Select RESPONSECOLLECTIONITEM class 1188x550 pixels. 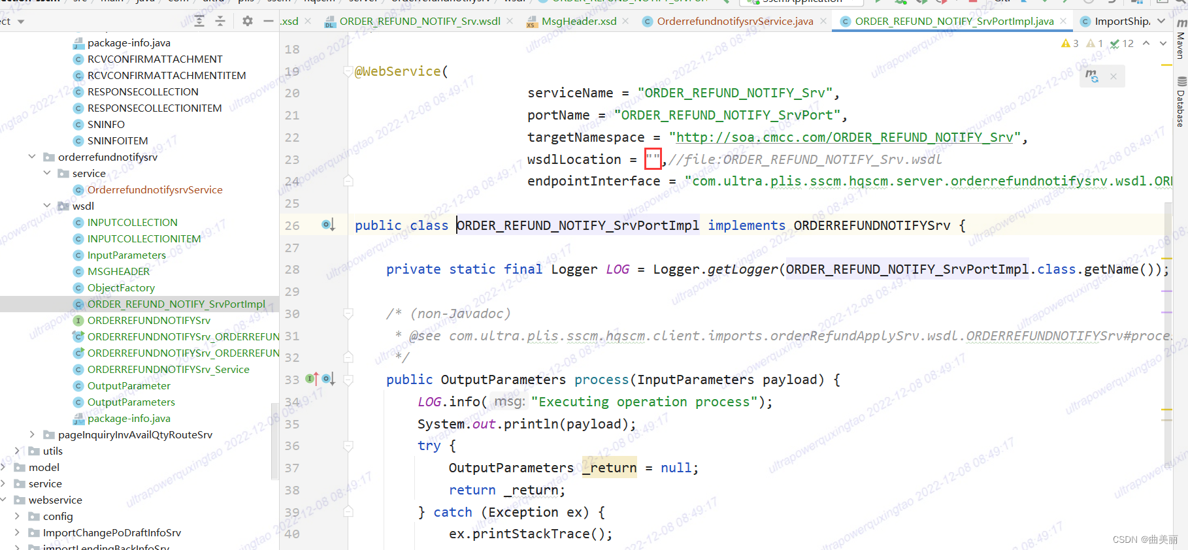(154, 108)
